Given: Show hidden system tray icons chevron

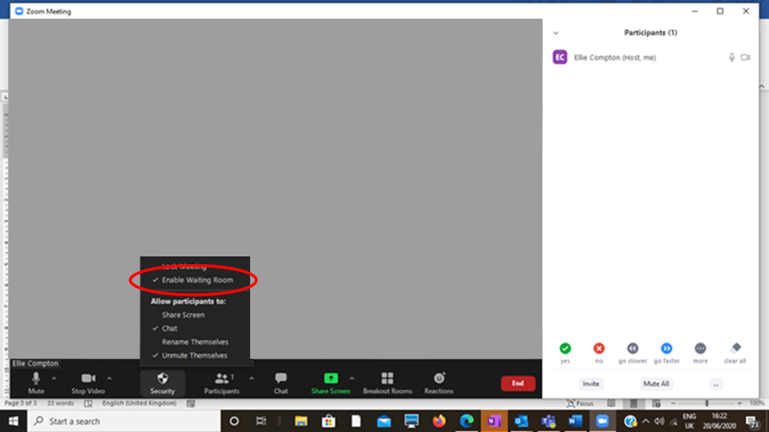Looking at the screenshot, I should pyautogui.click(x=645, y=421).
